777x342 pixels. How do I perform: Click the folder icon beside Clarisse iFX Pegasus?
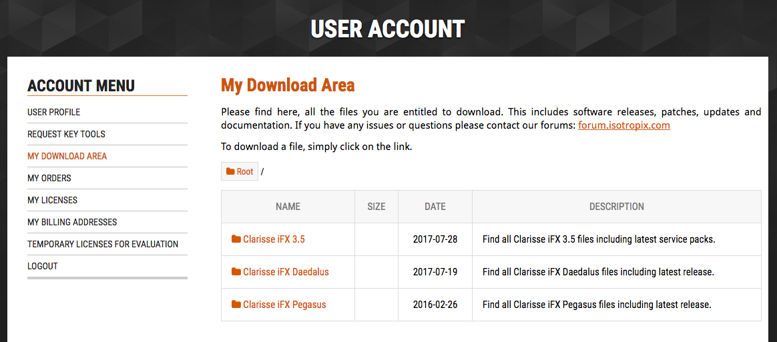pos(236,305)
